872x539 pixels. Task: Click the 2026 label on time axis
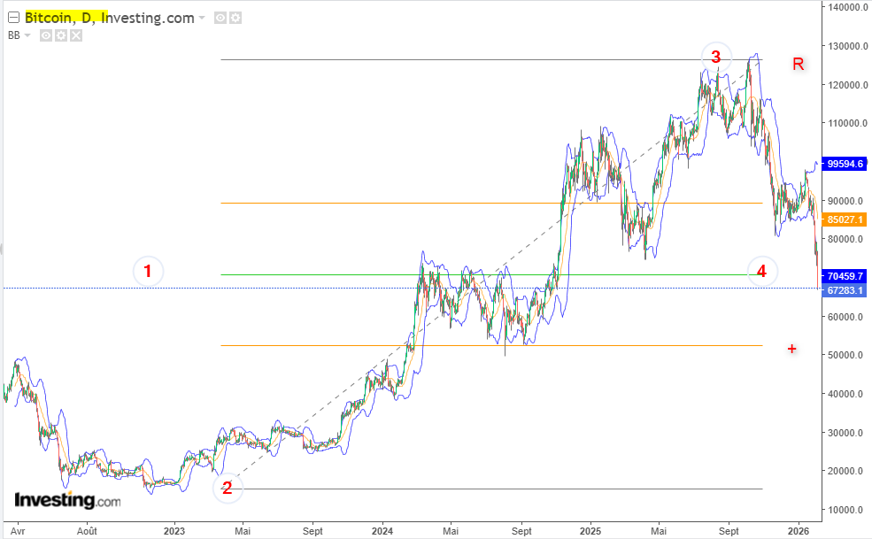pyautogui.click(x=799, y=531)
